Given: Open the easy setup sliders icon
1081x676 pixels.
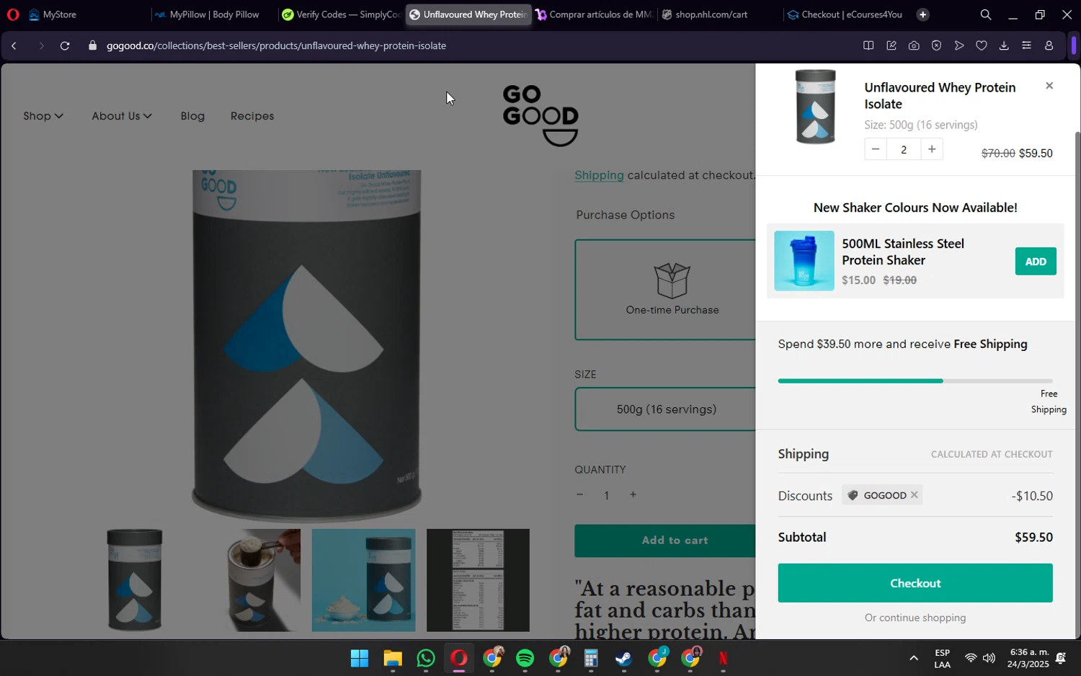Looking at the screenshot, I should 1026,45.
